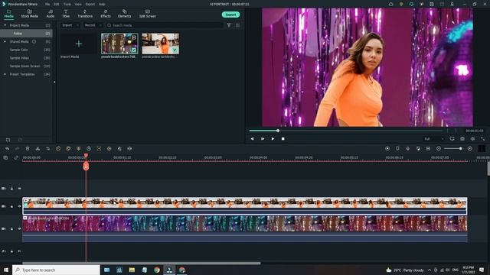Viewport: 490px width, 275px height.
Task: Switch to the Stock Media tab
Action: click(x=29, y=14)
